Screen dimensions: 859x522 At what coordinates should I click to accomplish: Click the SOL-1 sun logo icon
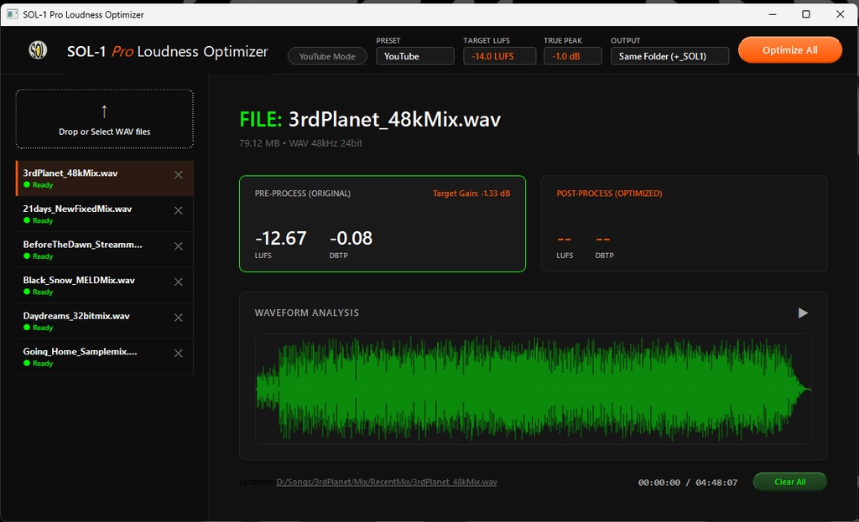[37, 50]
